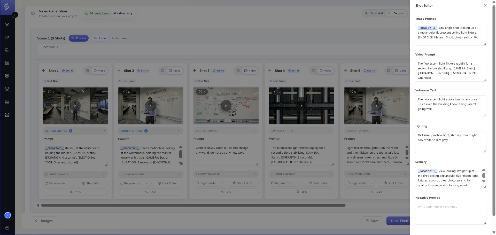Expand the sidebar with the arrow button
The image size is (496, 235).
(x=15, y=15)
